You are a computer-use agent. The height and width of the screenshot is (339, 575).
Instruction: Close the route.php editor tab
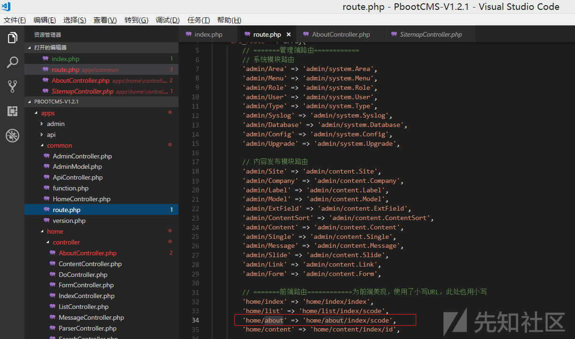tap(288, 34)
